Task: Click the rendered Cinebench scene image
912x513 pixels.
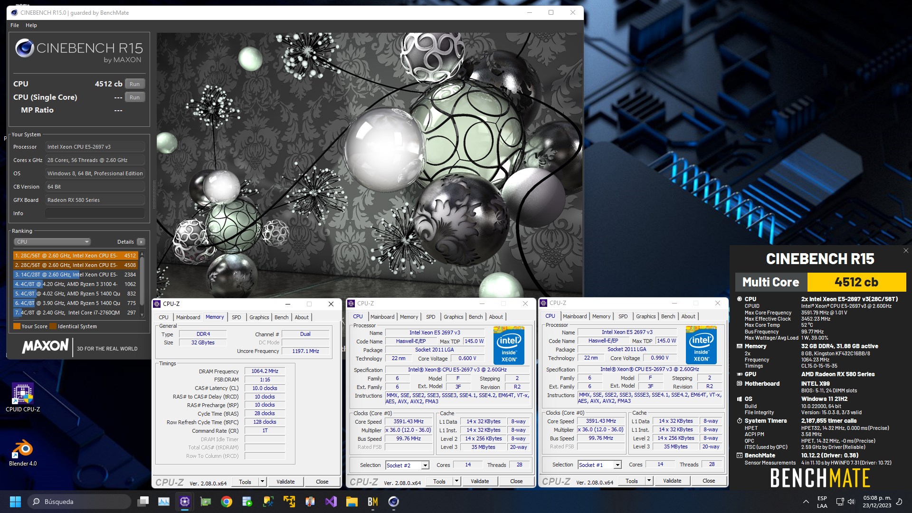Action: coord(370,164)
